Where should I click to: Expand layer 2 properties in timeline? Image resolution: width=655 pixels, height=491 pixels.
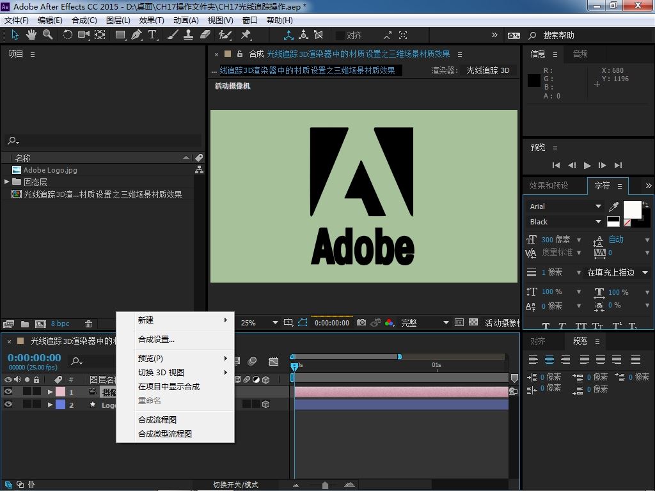(x=50, y=404)
